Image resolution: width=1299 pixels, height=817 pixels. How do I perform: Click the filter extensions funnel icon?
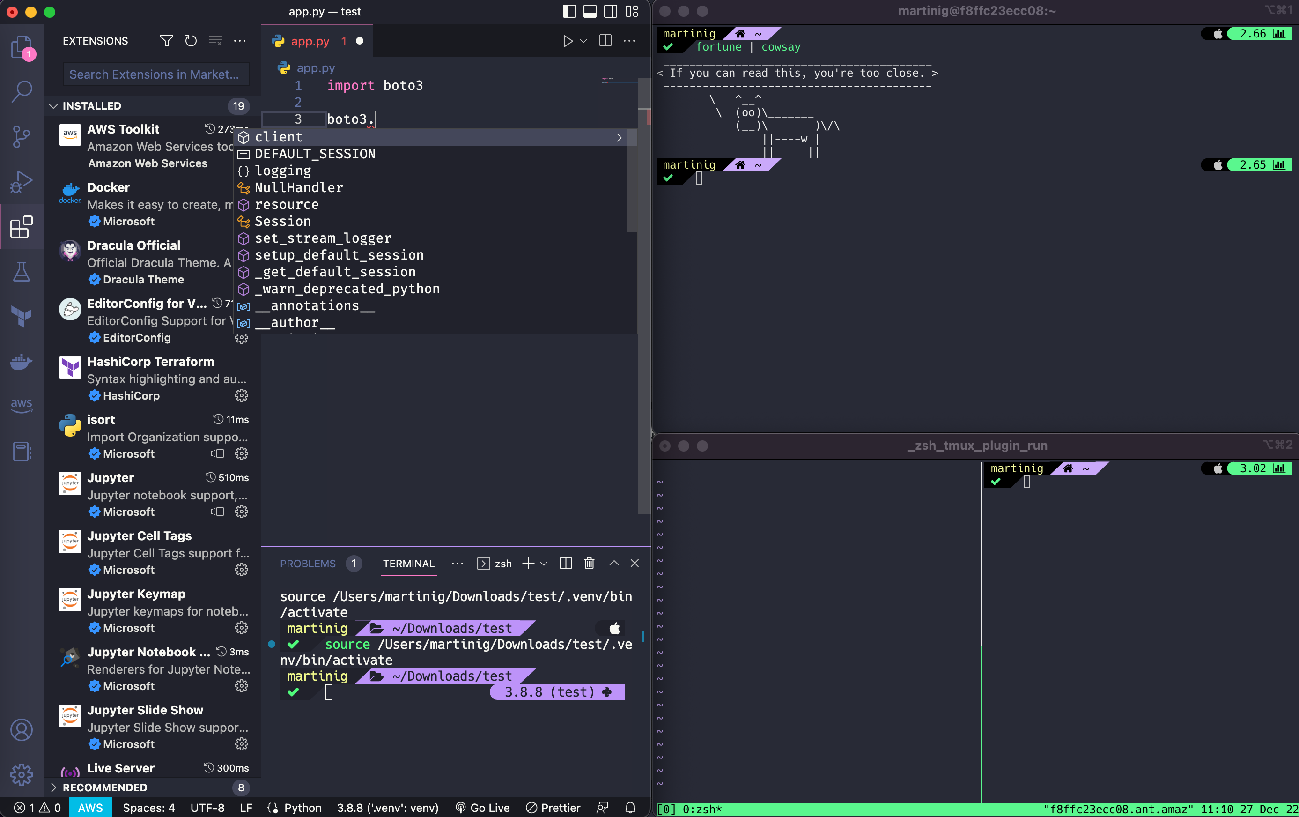pos(167,41)
